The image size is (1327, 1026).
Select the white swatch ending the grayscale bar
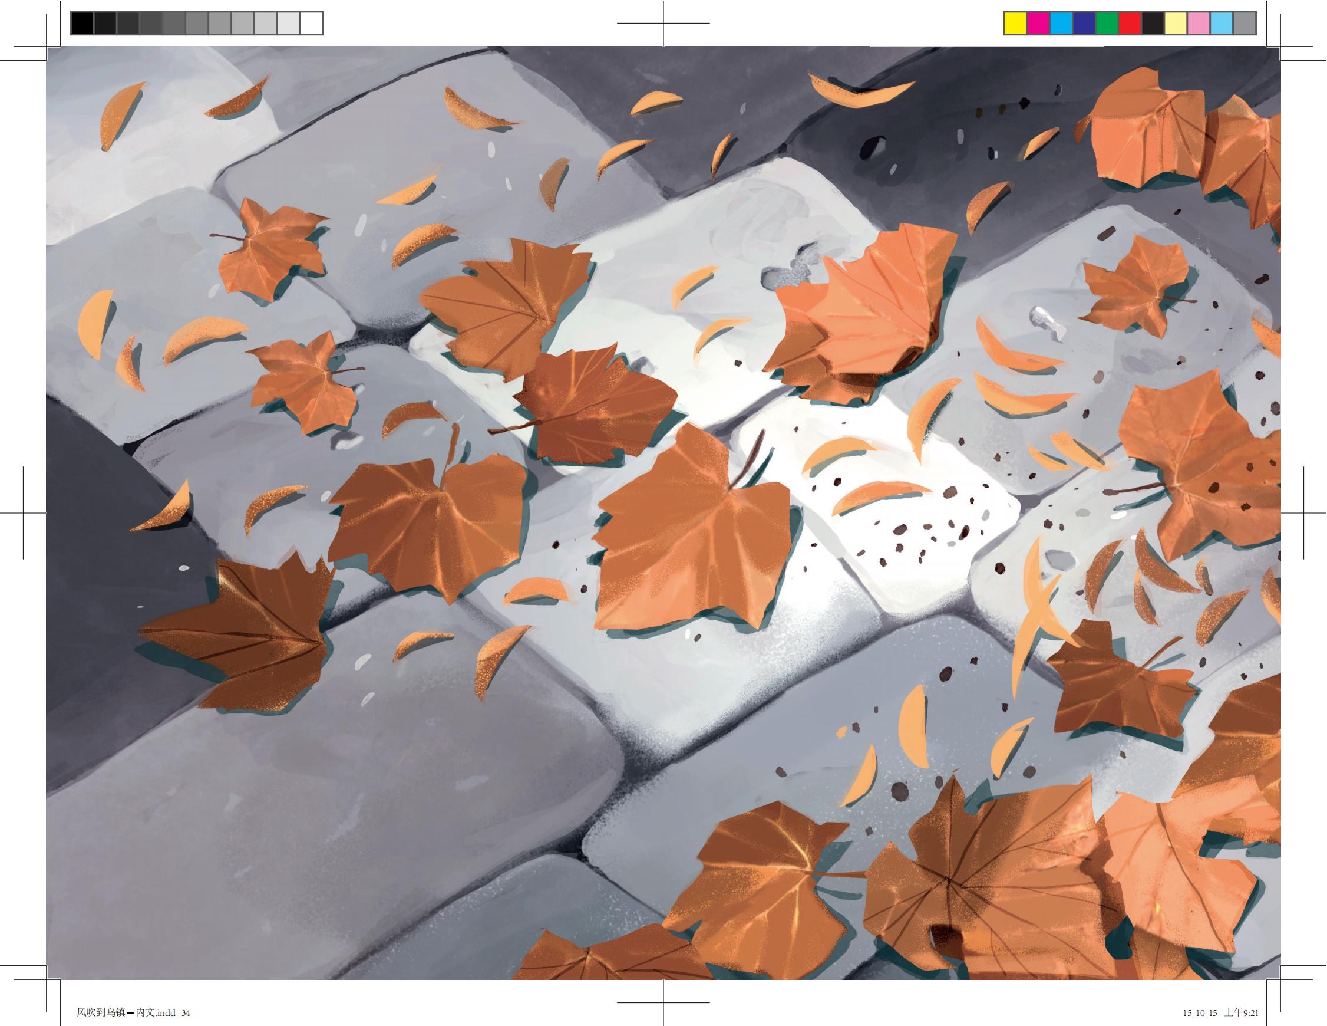(x=311, y=23)
